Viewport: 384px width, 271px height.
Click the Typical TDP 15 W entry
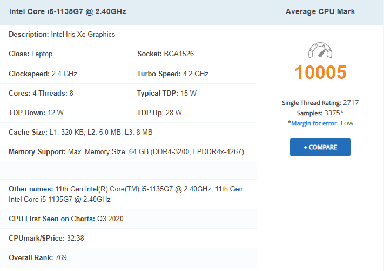tap(167, 93)
